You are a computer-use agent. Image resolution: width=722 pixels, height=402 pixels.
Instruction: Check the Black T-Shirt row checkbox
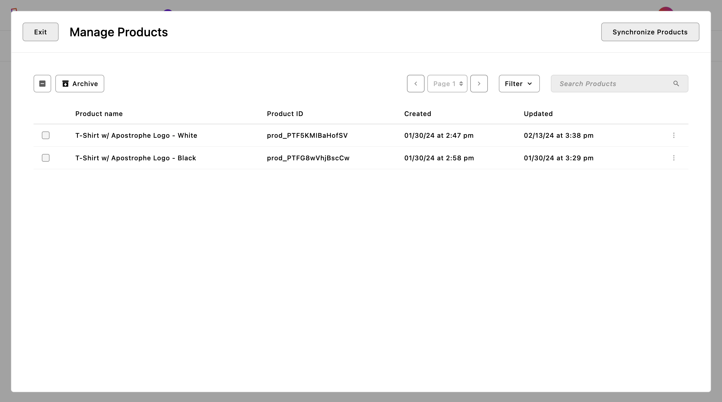coord(46,158)
